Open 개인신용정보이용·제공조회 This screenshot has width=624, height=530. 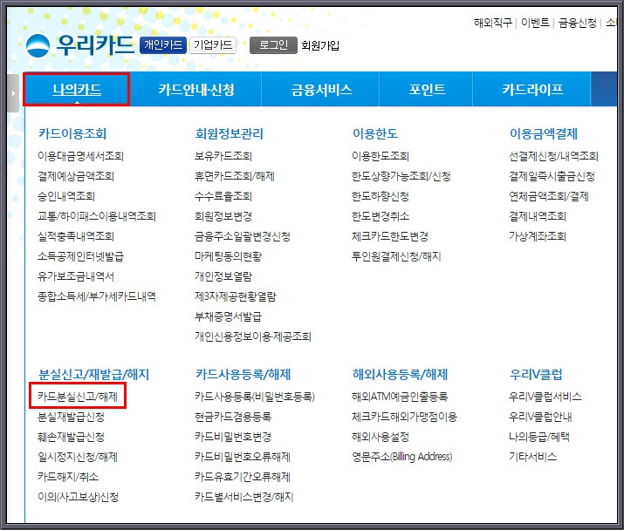[x=253, y=336]
